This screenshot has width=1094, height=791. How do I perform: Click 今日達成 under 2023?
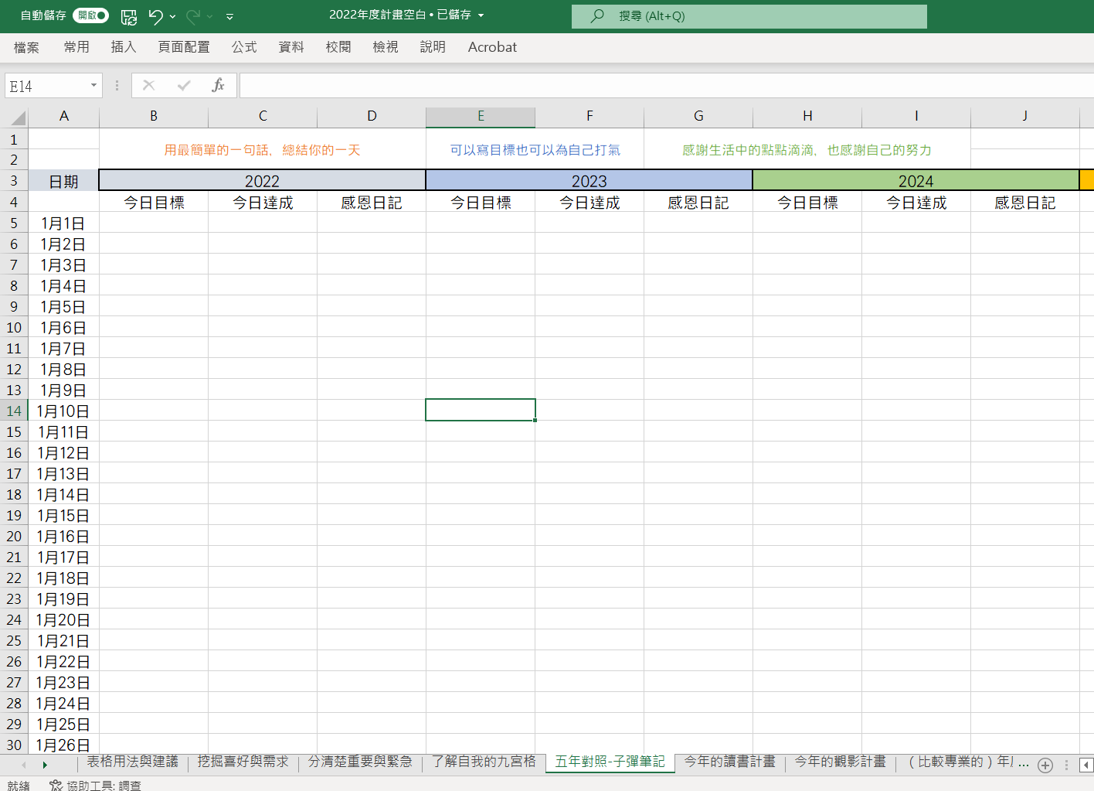(589, 203)
